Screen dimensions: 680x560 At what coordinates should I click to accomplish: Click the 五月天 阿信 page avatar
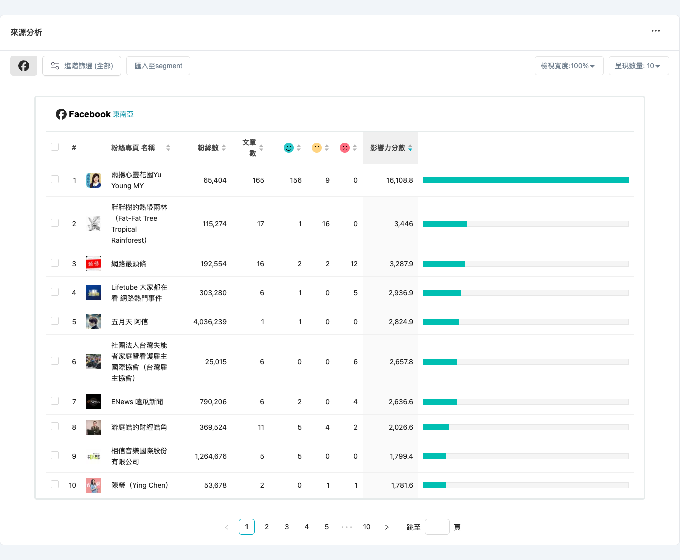click(94, 322)
